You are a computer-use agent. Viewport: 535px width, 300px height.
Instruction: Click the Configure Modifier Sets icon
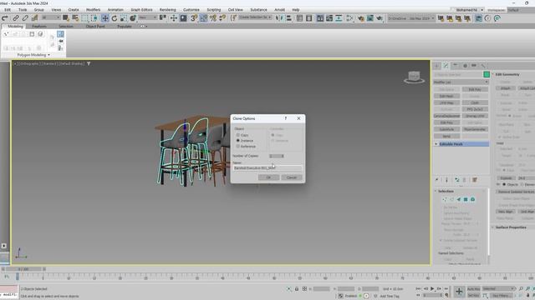pyautogui.click(x=475, y=180)
